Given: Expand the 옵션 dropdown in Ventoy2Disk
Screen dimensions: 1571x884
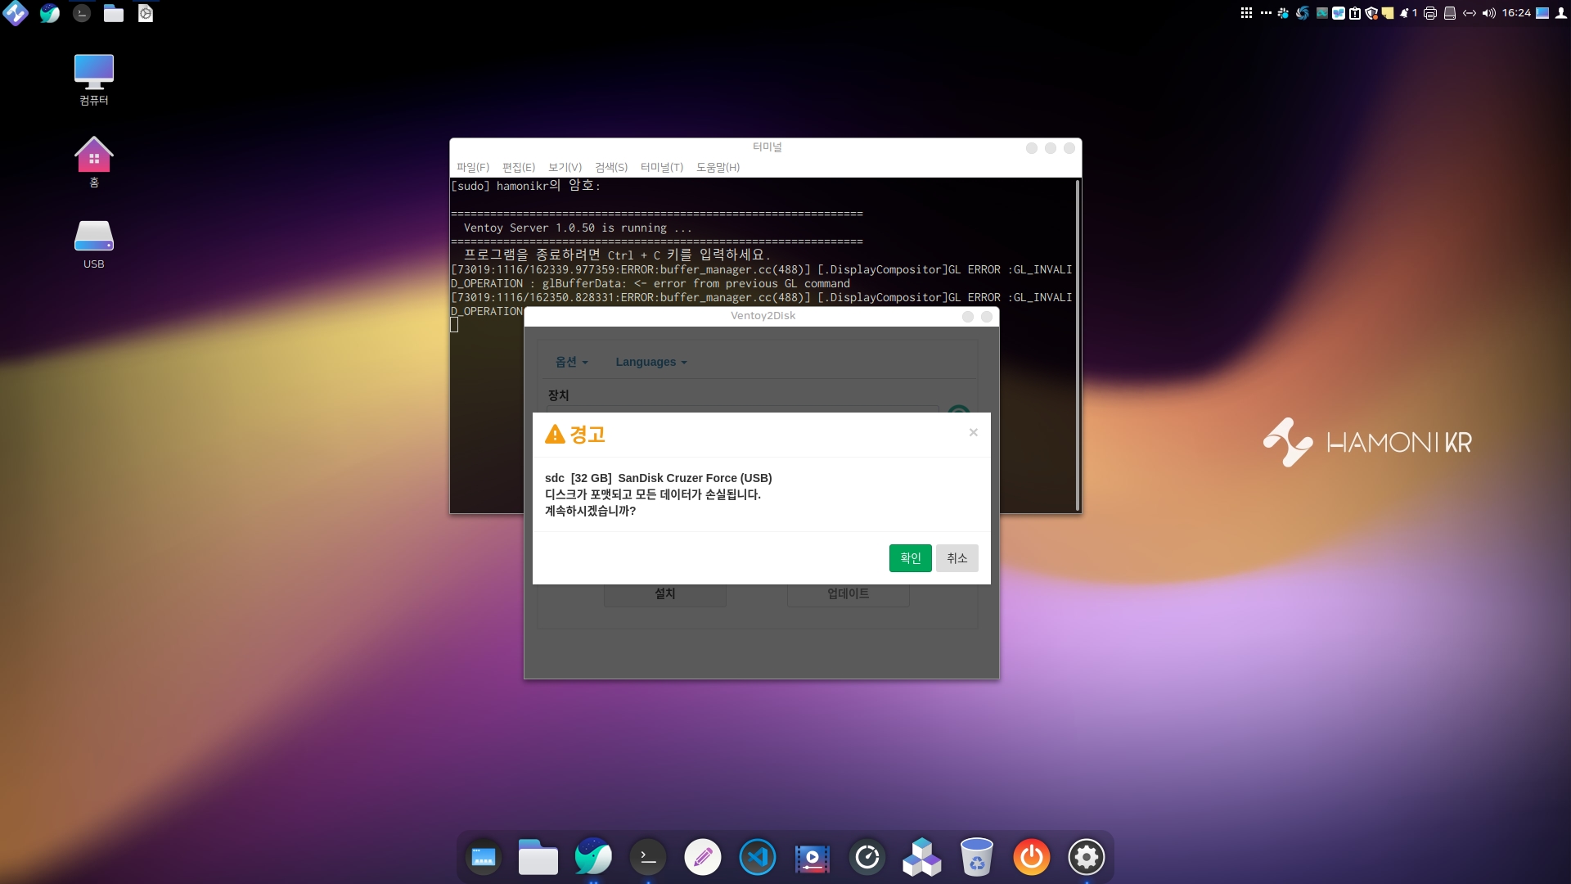Looking at the screenshot, I should [571, 362].
